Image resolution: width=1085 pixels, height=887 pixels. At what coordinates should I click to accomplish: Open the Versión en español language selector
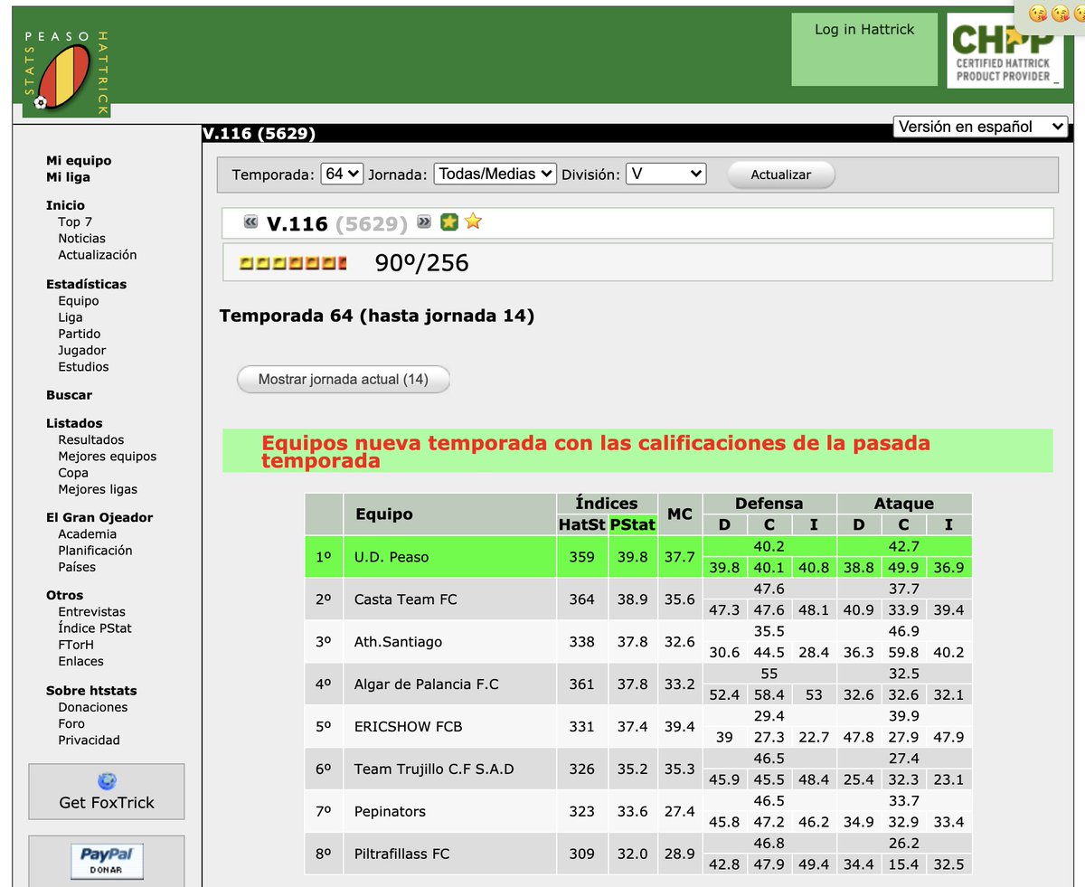click(x=981, y=127)
